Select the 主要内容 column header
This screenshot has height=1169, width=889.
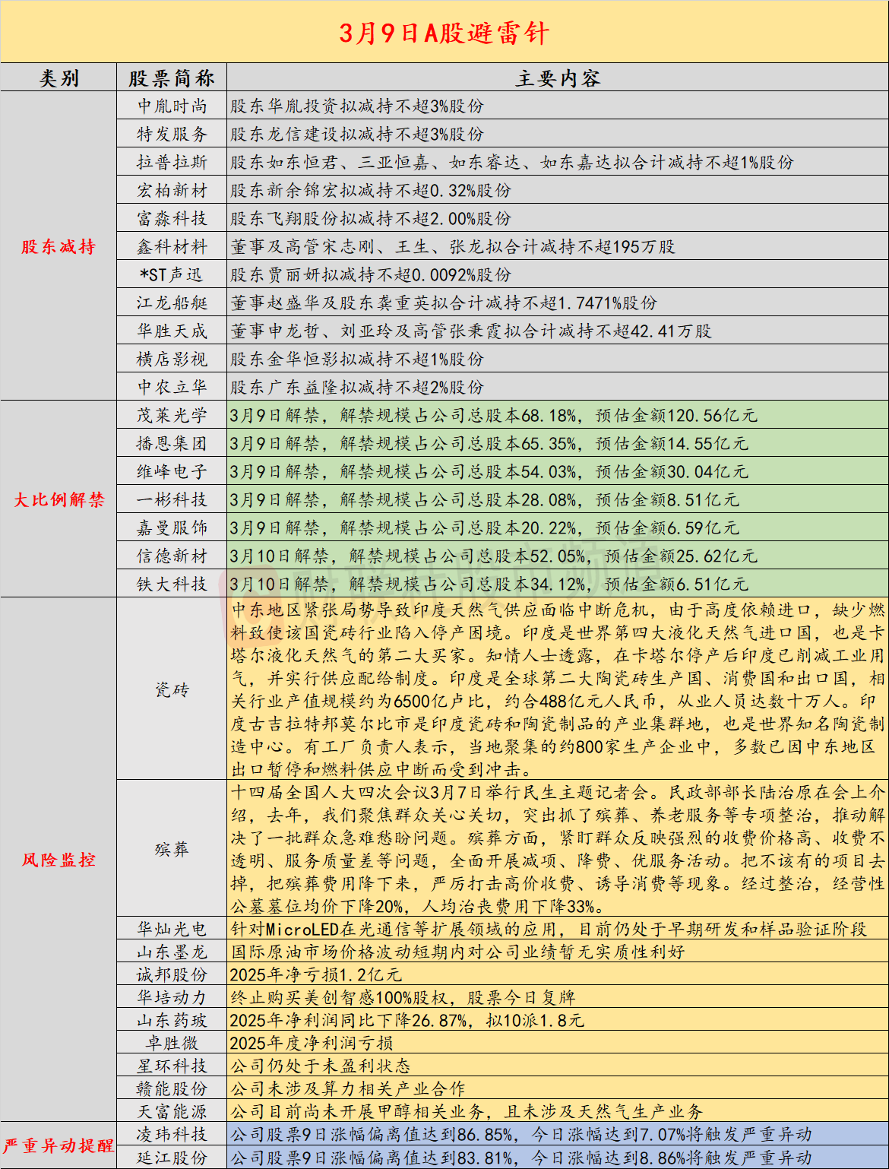tap(558, 78)
